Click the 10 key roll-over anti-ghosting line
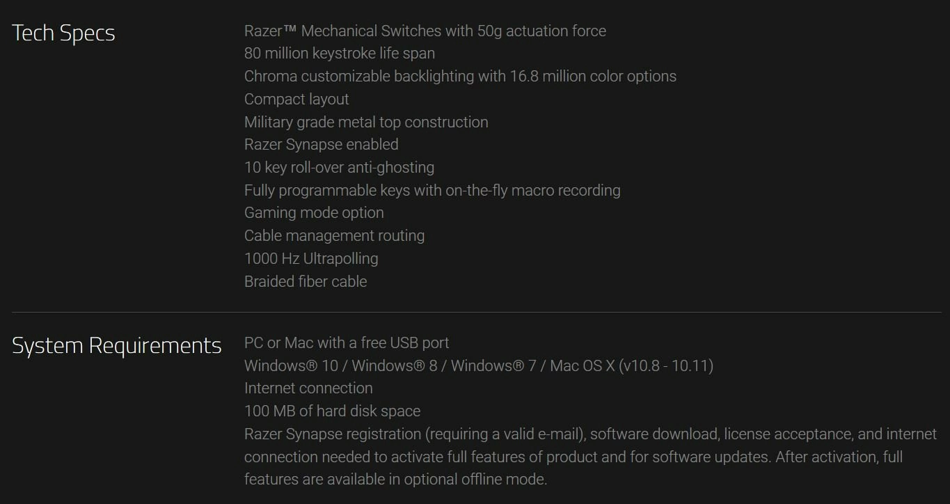This screenshot has height=504, width=950. click(x=339, y=168)
